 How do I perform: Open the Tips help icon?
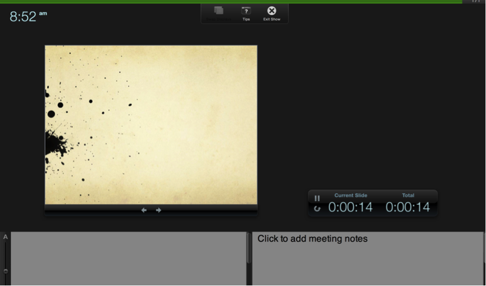click(x=246, y=12)
